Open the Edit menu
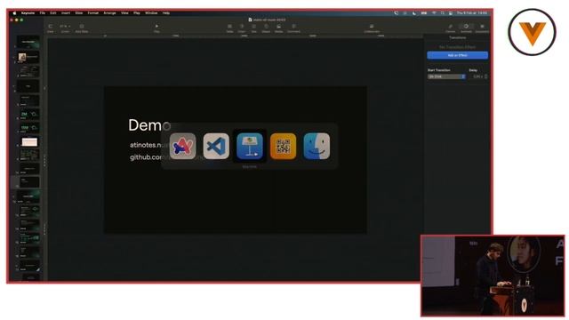 (53, 13)
